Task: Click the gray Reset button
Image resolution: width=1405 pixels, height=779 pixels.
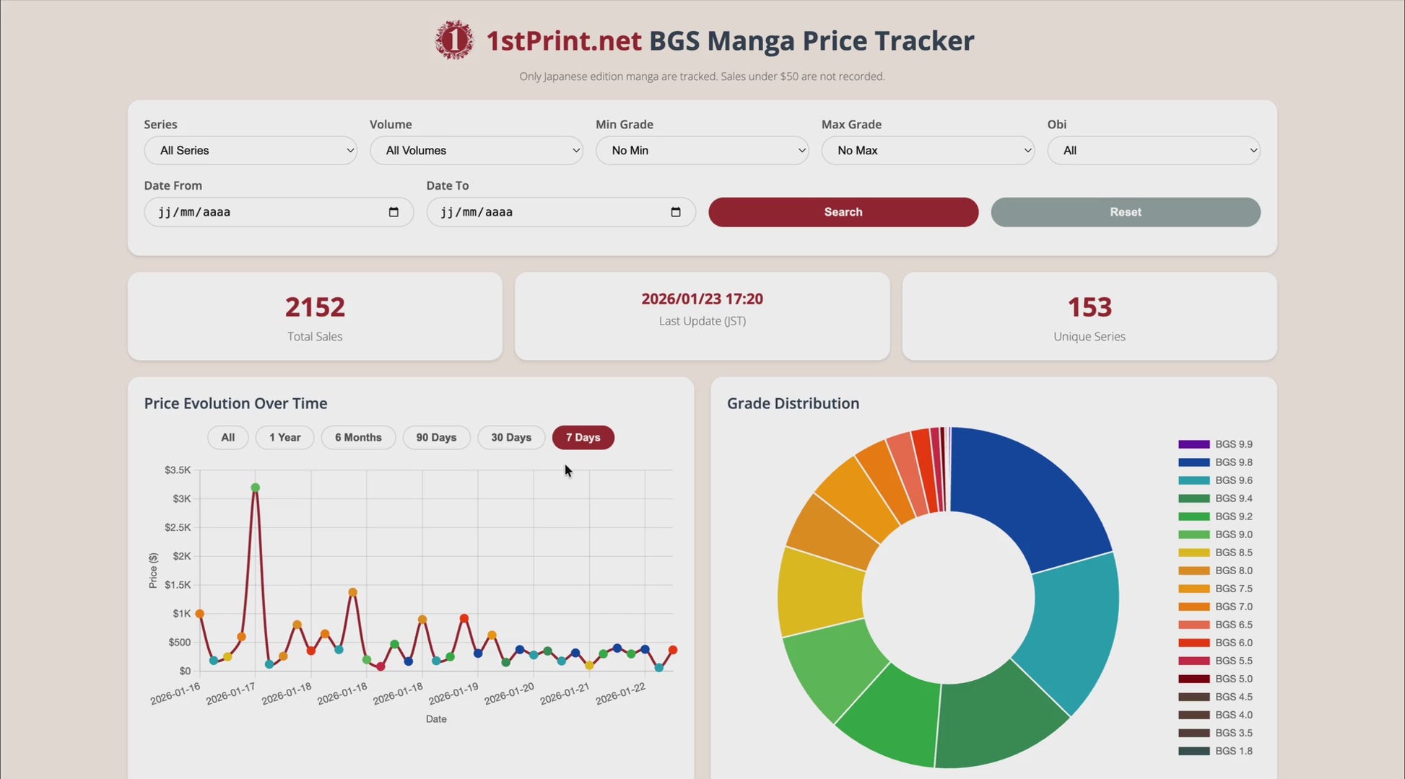Action: 1125,212
